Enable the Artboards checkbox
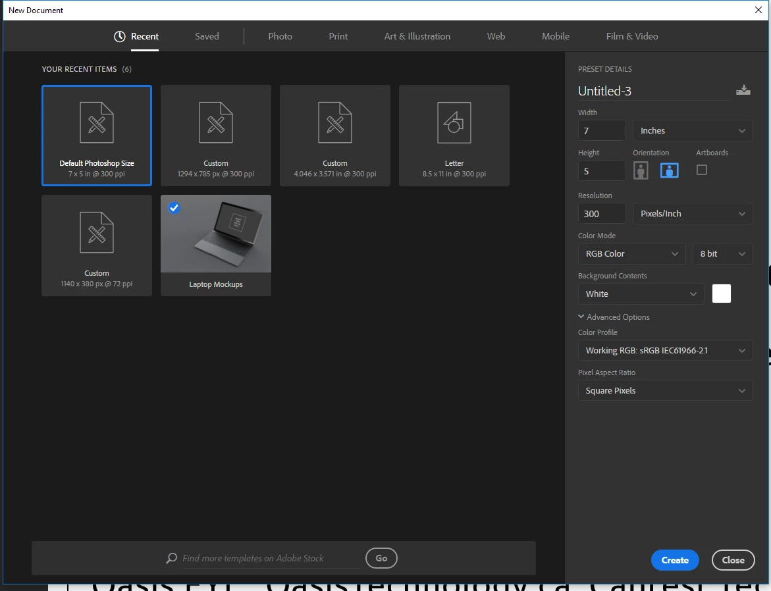Viewport: 771px width, 591px height. [702, 170]
